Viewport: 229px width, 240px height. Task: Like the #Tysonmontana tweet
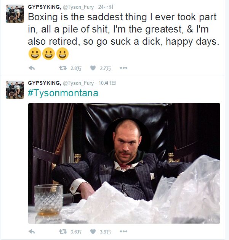click(93, 232)
